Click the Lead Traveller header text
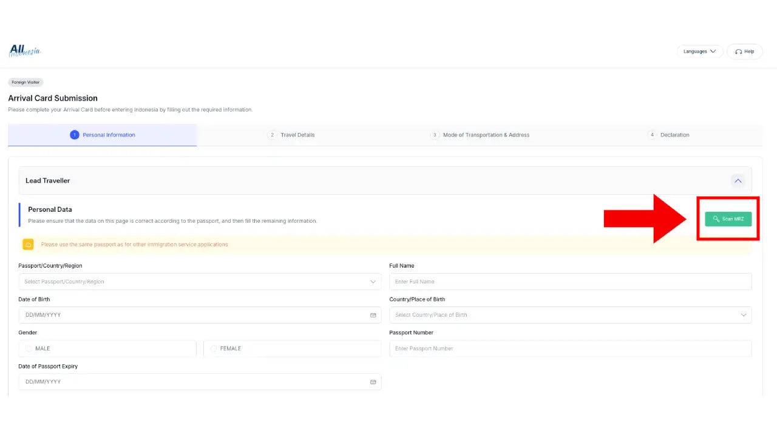The image size is (777, 437). pos(47,181)
